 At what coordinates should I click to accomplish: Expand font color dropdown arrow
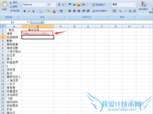coord(57,11)
